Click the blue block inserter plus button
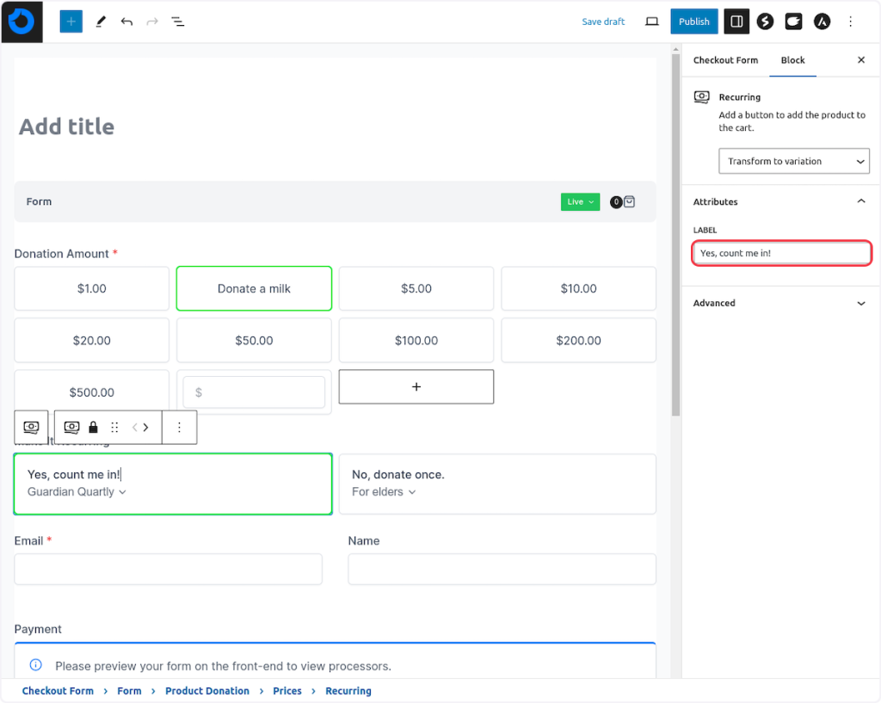The height and width of the screenshot is (703, 881). [x=71, y=22]
